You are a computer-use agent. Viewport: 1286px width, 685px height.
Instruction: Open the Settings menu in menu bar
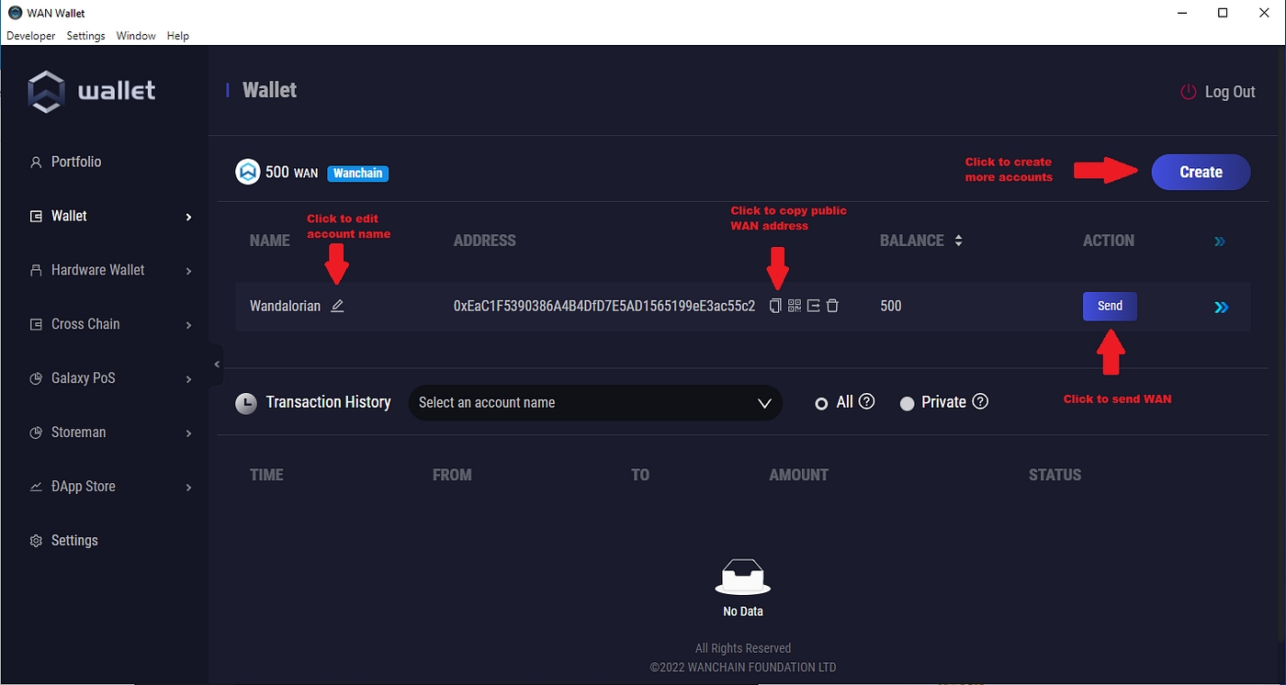click(x=85, y=36)
